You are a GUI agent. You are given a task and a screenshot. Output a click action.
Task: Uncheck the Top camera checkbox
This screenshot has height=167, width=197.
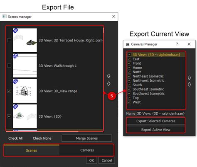(129, 98)
